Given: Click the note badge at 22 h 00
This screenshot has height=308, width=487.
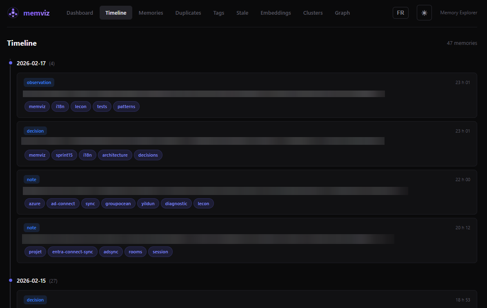Looking at the screenshot, I should (31, 179).
